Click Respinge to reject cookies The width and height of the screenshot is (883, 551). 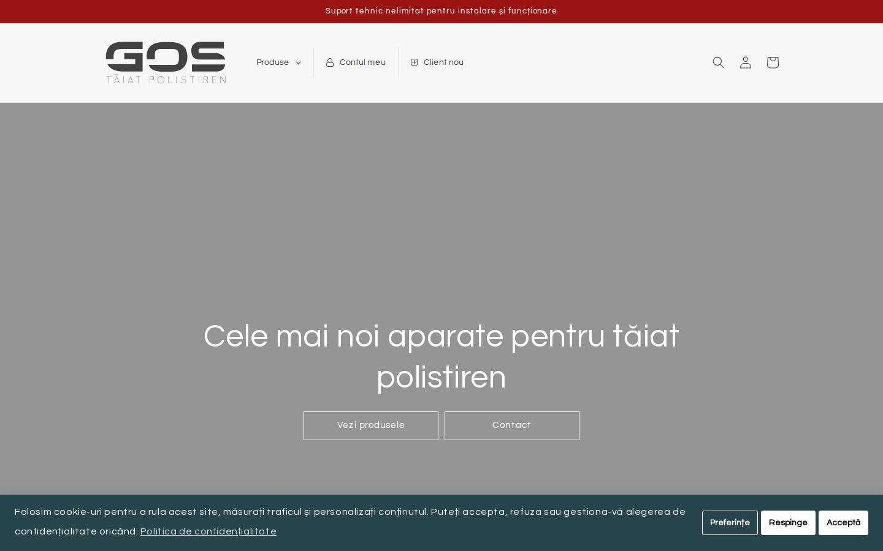pos(788,523)
